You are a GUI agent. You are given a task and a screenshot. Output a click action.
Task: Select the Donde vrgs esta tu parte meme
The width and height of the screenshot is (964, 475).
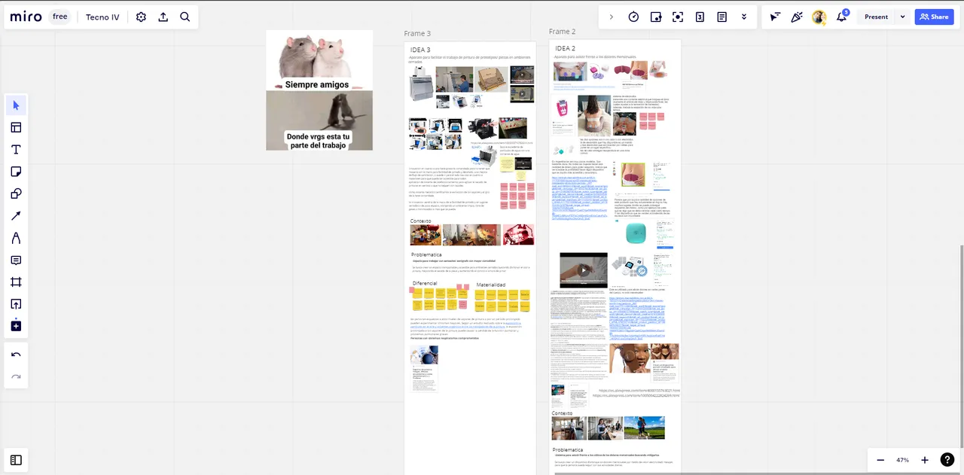[x=319, y=121]
